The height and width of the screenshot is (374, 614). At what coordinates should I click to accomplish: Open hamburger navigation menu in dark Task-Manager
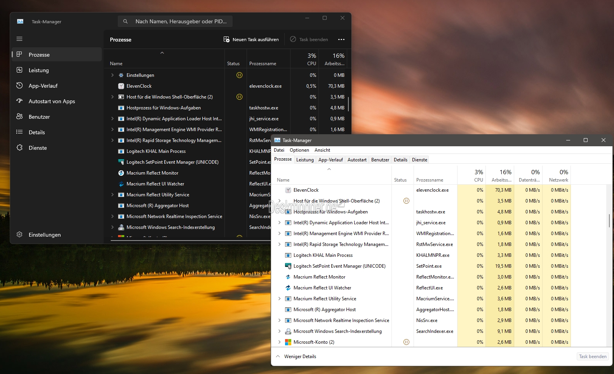pyautogui.click(x=19, y=39)
